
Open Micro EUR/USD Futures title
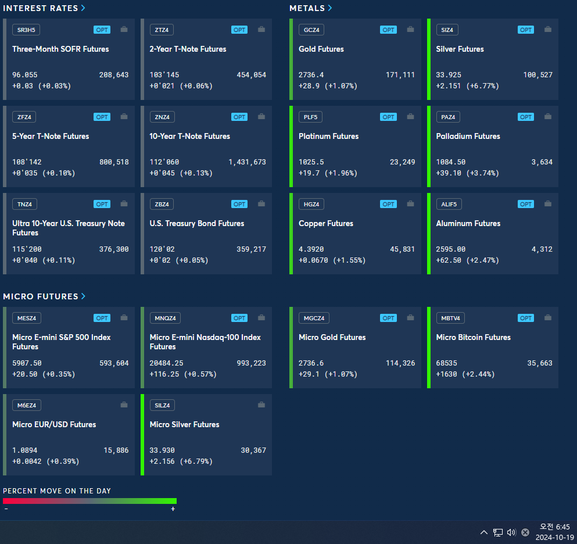[x=54, y=424]
